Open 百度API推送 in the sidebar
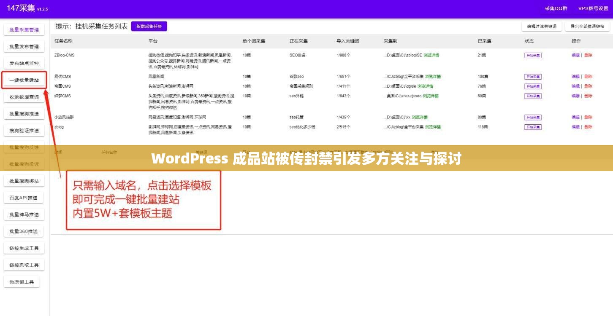Screen dimensions: 613x316 (24, 198)
